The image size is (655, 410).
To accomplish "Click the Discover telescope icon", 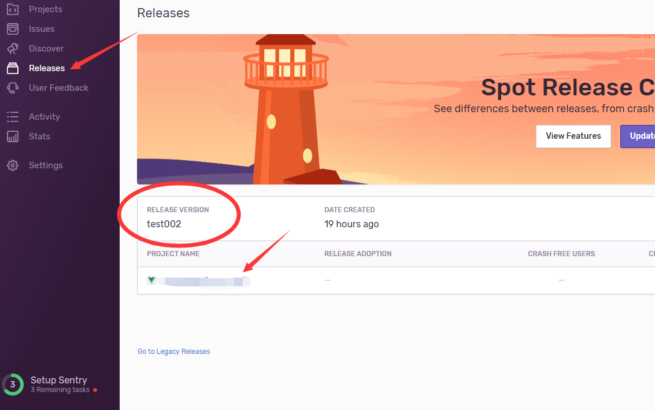I will click(x=13, y=49).
